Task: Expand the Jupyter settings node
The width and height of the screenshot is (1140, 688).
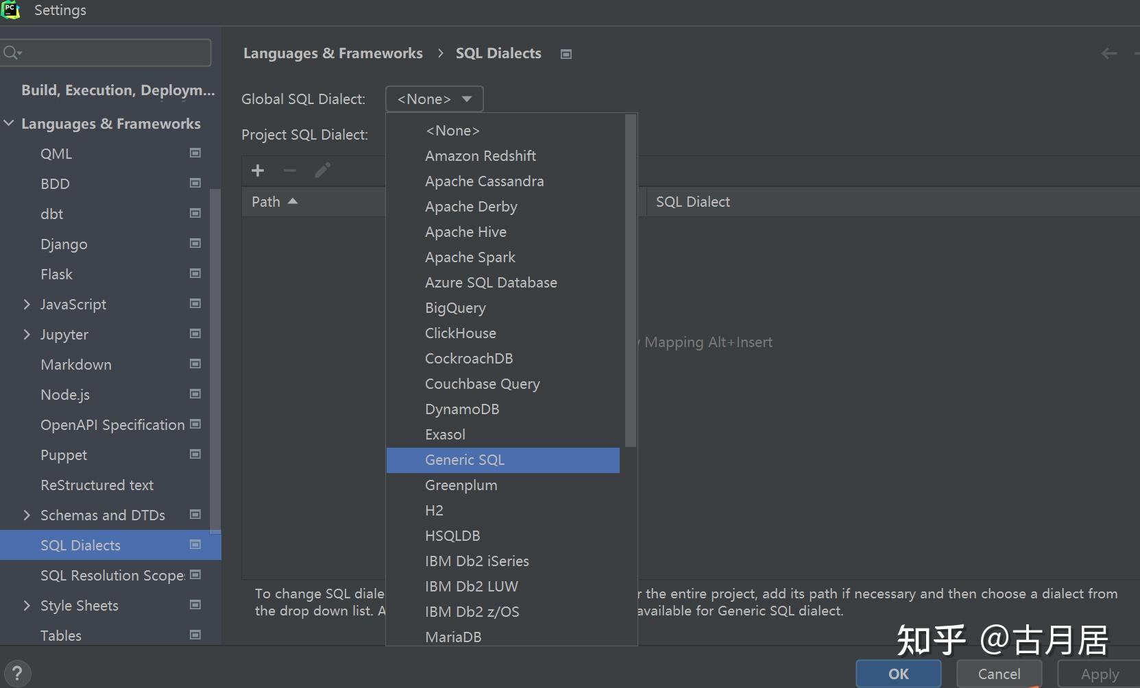Action: [x=27, y=334]
